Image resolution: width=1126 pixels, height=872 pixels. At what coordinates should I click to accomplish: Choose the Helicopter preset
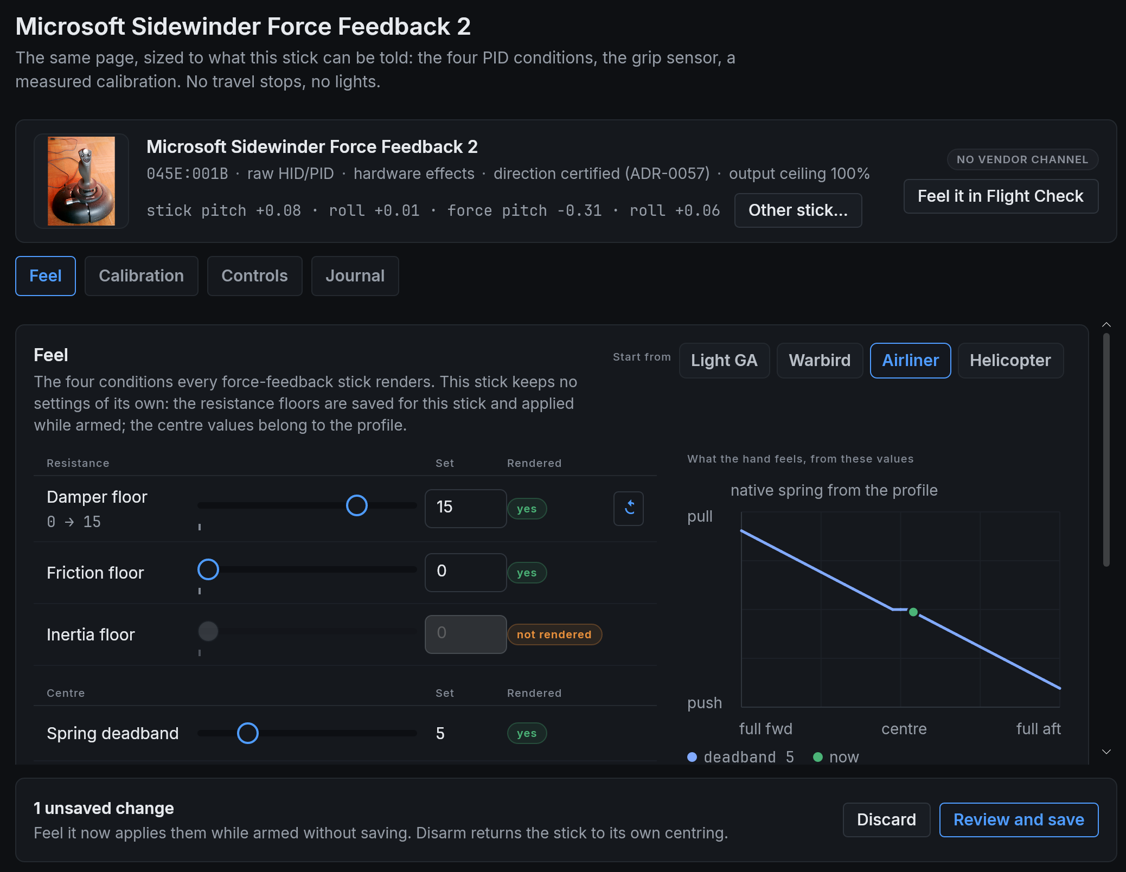coord(1010,360)
